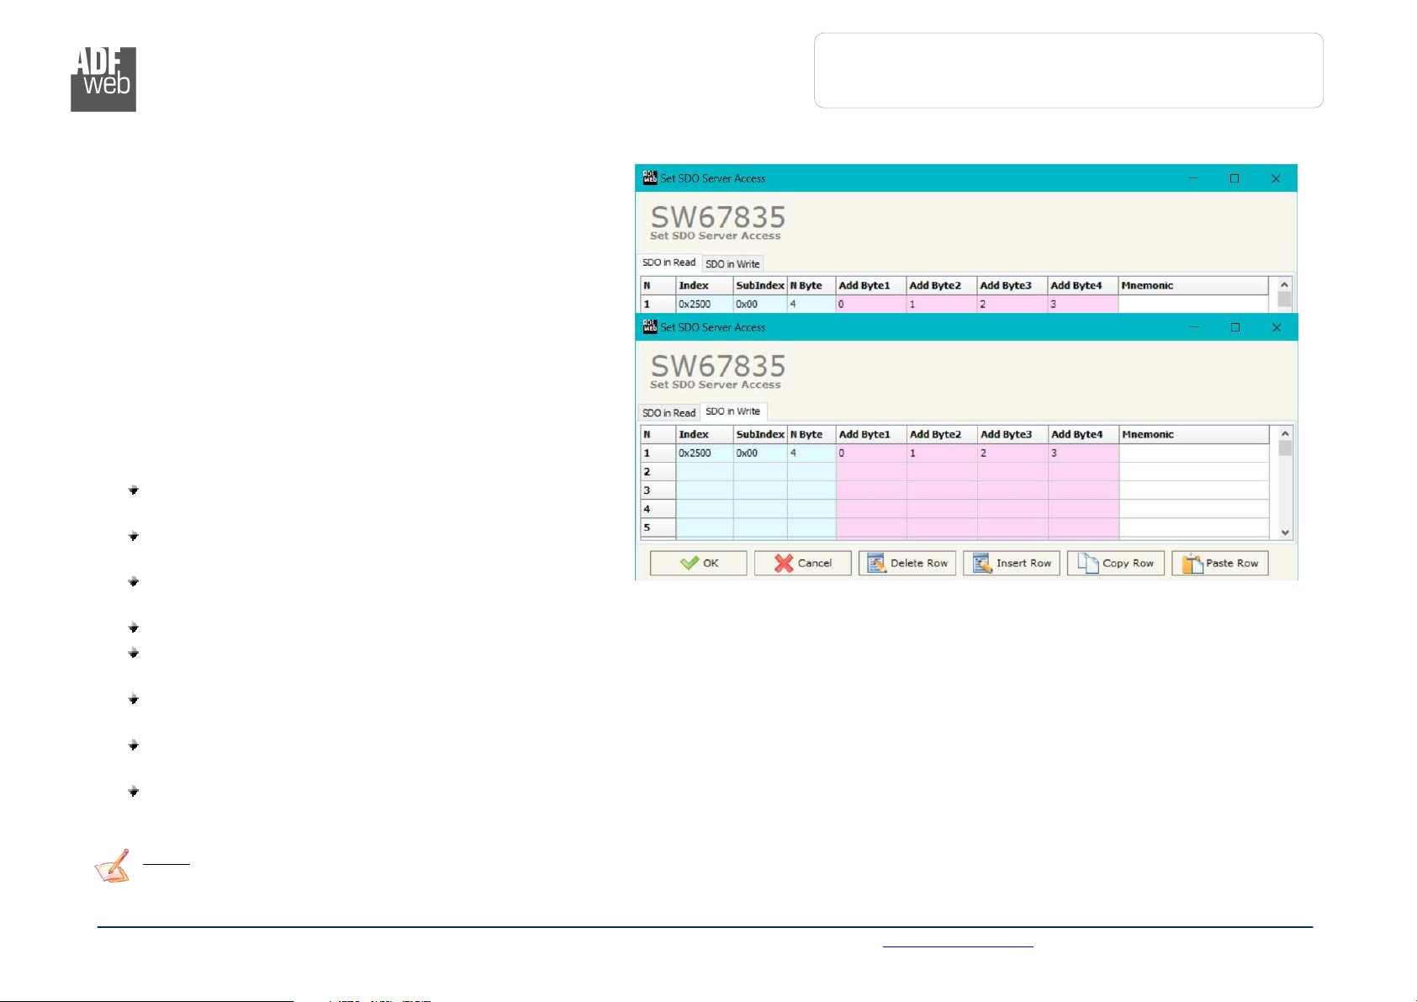Image resolution: width=1417 pixels, height=1002 pixels.
Task: Click empty Index cell of row 2
Action: [x=705, y=471]
